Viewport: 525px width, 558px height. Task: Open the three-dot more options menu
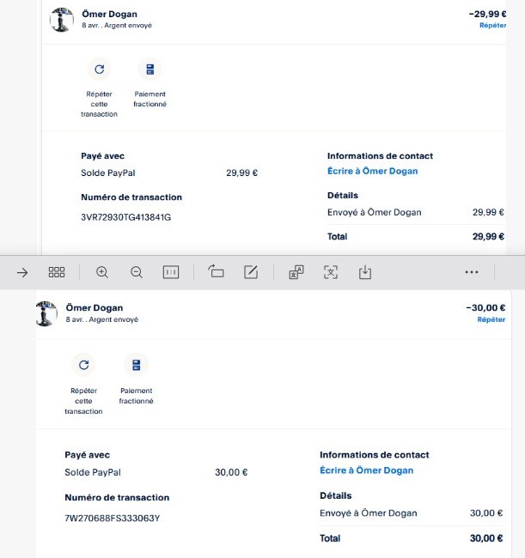pyautogui.click(x=471, y=272)
